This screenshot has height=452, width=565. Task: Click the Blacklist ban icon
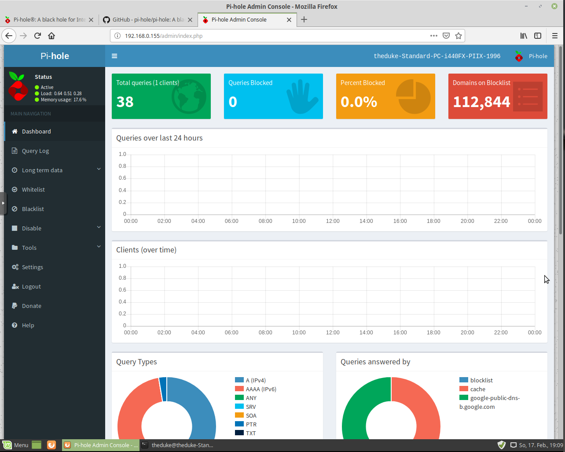pos(15,209)
